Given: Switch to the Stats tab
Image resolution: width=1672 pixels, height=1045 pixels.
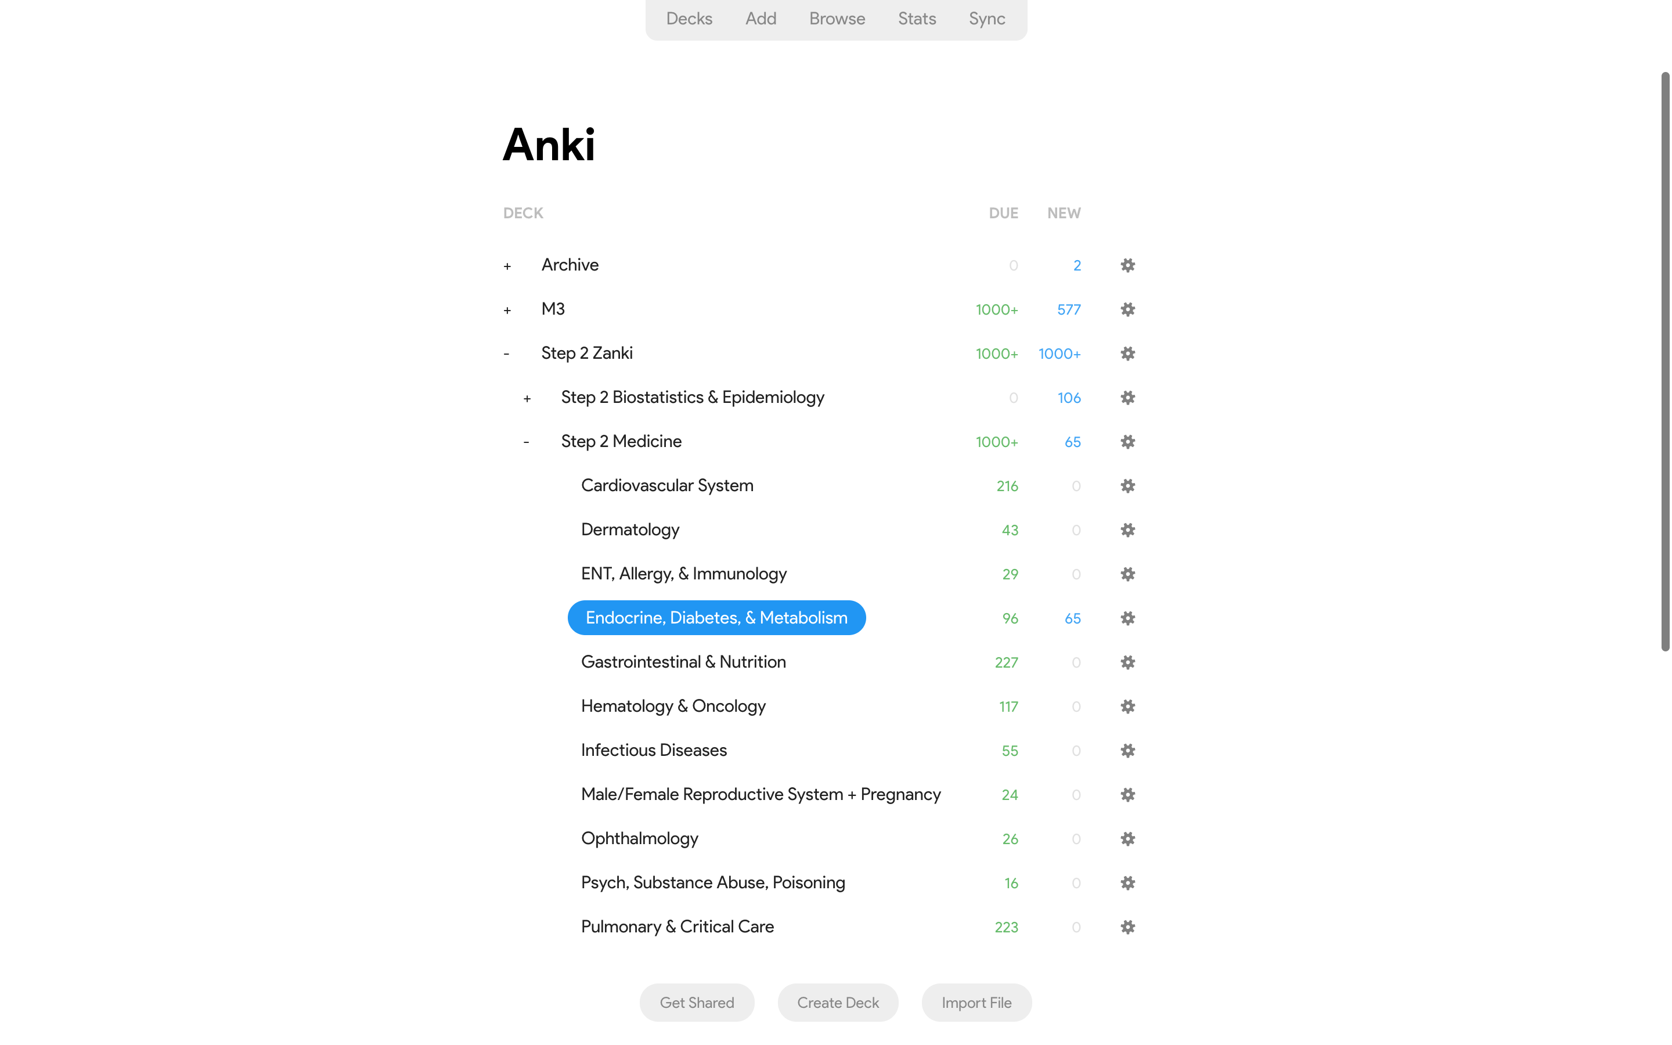Looking at the screenshot, I should (917, 19).
